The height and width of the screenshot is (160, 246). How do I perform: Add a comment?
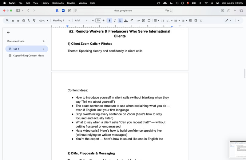[143, 21]
